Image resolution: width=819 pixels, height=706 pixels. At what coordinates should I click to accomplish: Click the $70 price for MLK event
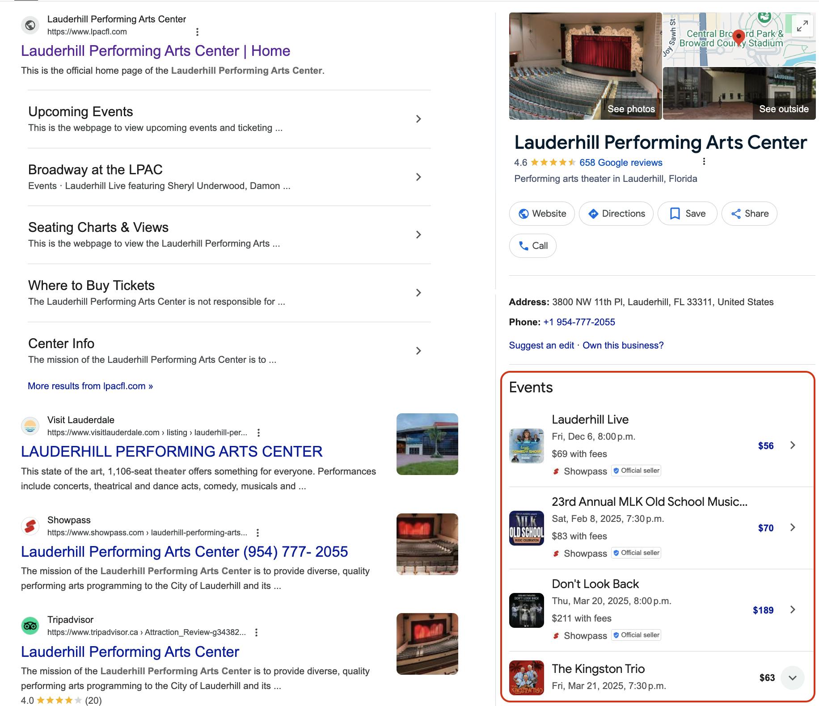click(766, 528)
